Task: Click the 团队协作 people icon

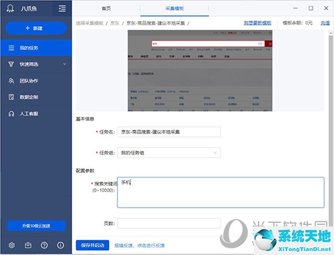Action: coord(11,81)
